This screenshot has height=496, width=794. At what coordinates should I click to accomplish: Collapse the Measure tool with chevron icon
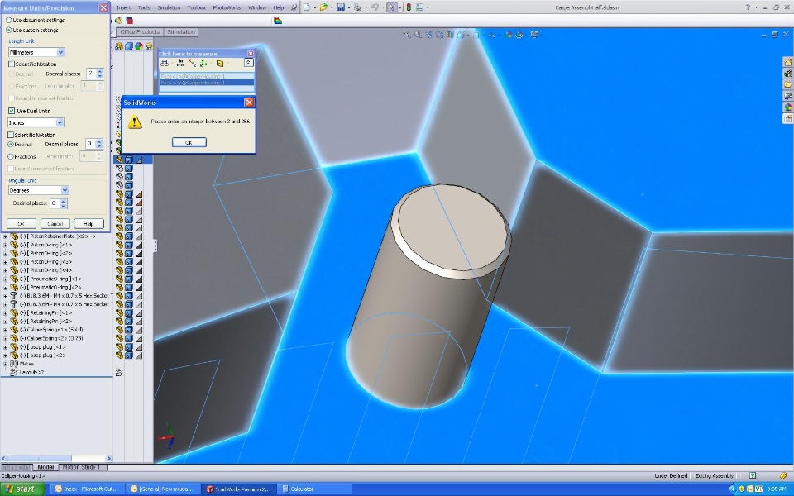[248, 63]
